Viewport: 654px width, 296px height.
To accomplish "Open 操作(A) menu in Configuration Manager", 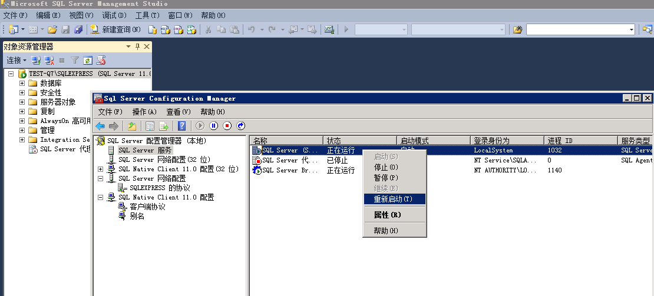I will pyautogui.click(x=144, y=112).
